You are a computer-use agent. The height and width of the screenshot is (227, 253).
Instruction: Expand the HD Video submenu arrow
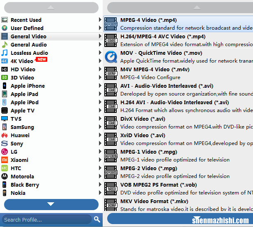100,69
